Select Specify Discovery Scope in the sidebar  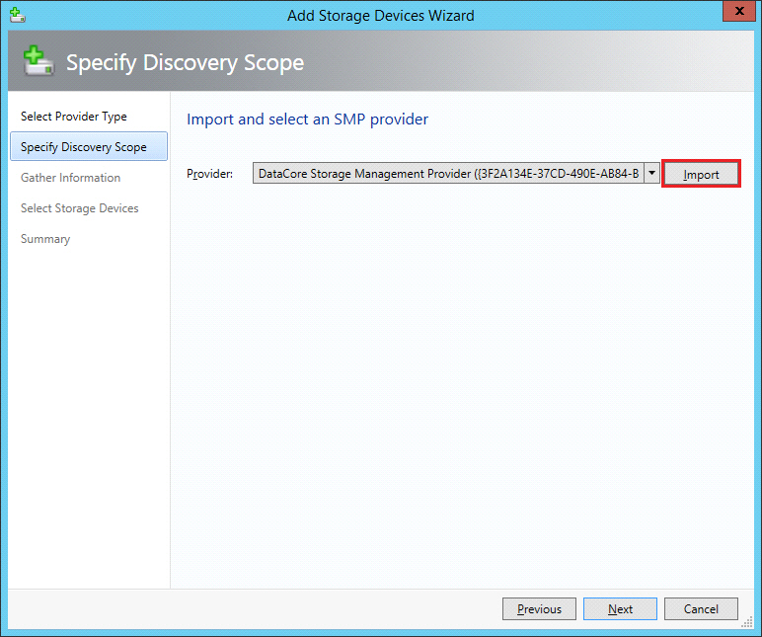[x=84, y=147]
